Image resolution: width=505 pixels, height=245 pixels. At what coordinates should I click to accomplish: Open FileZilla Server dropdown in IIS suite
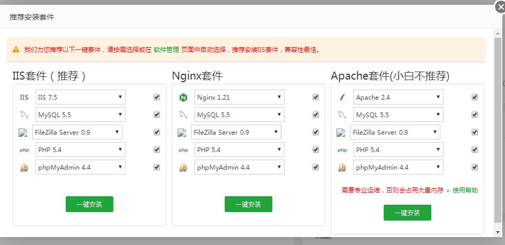[x=77, y=132]
